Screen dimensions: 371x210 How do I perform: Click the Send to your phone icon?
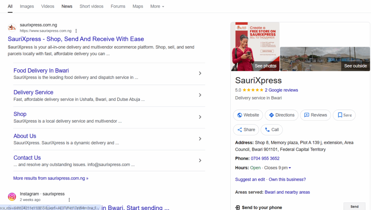pos(237,207)
